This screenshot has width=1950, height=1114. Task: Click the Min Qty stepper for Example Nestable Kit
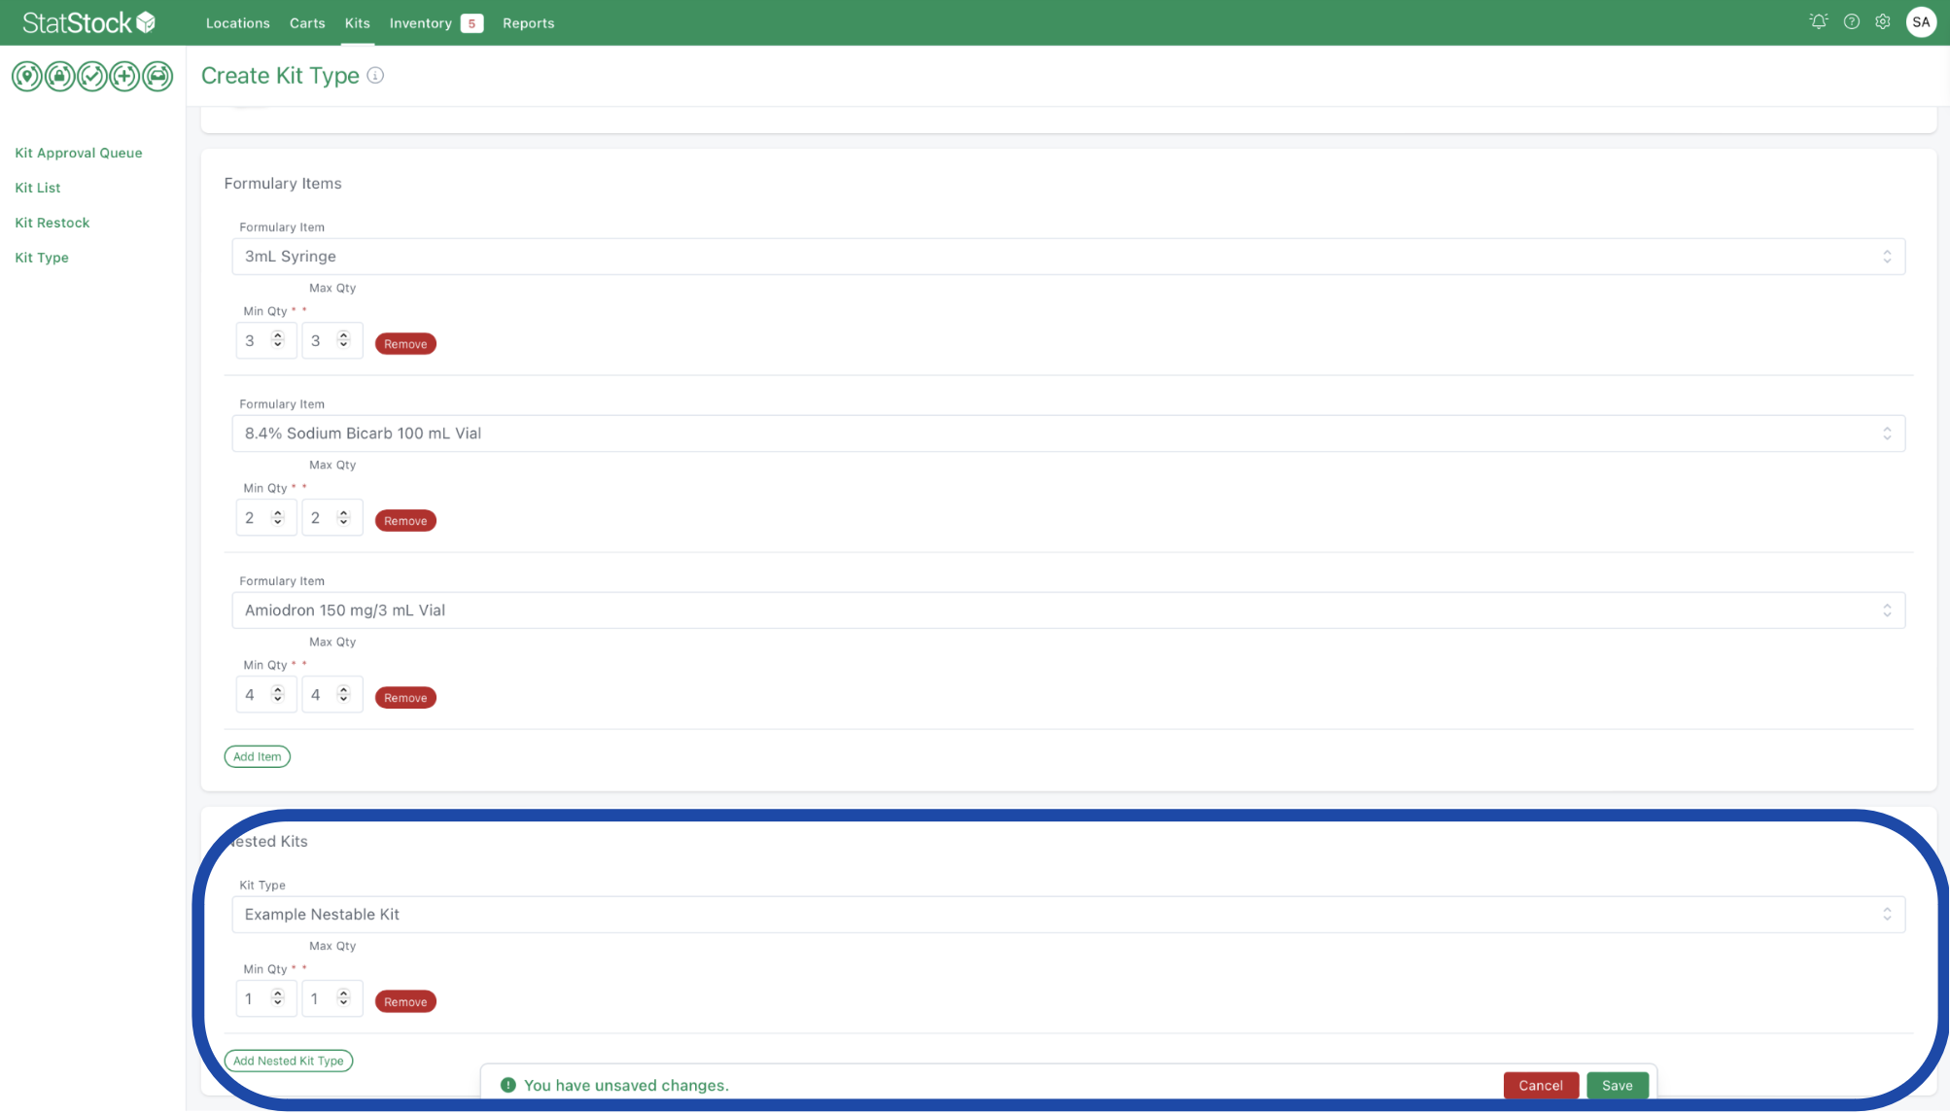tap(277, 998)
